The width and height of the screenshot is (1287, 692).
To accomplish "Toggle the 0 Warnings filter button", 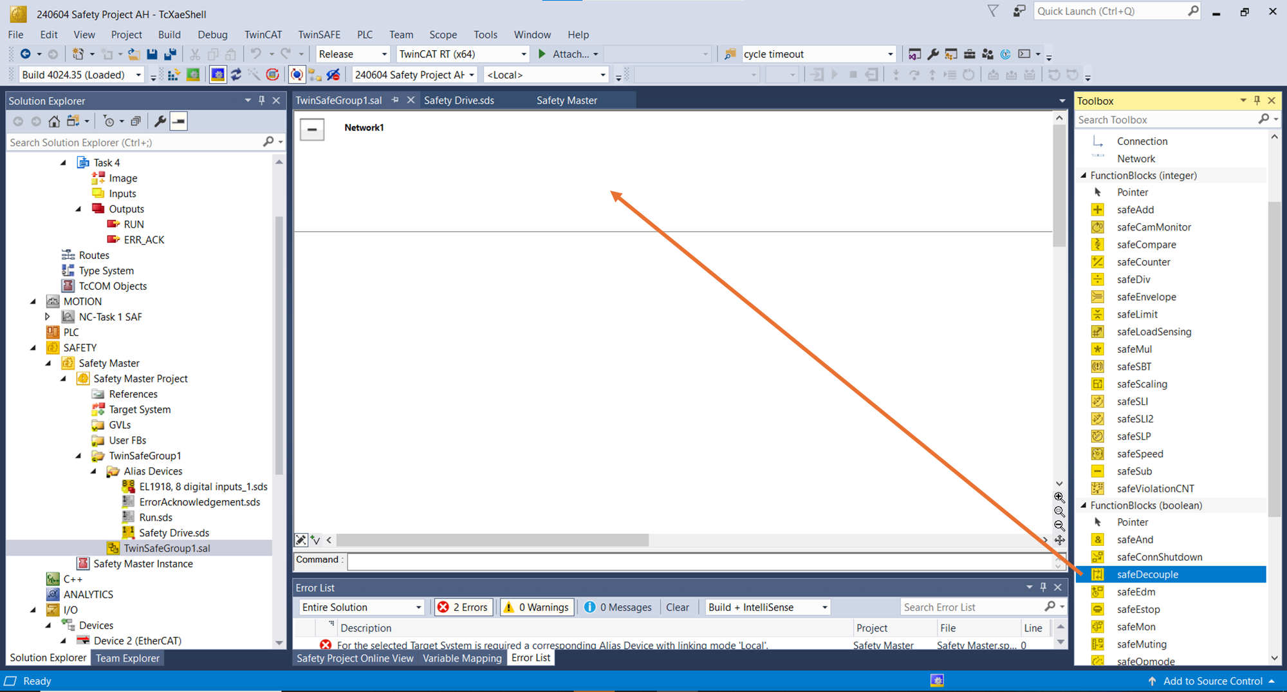I will 537,607.
